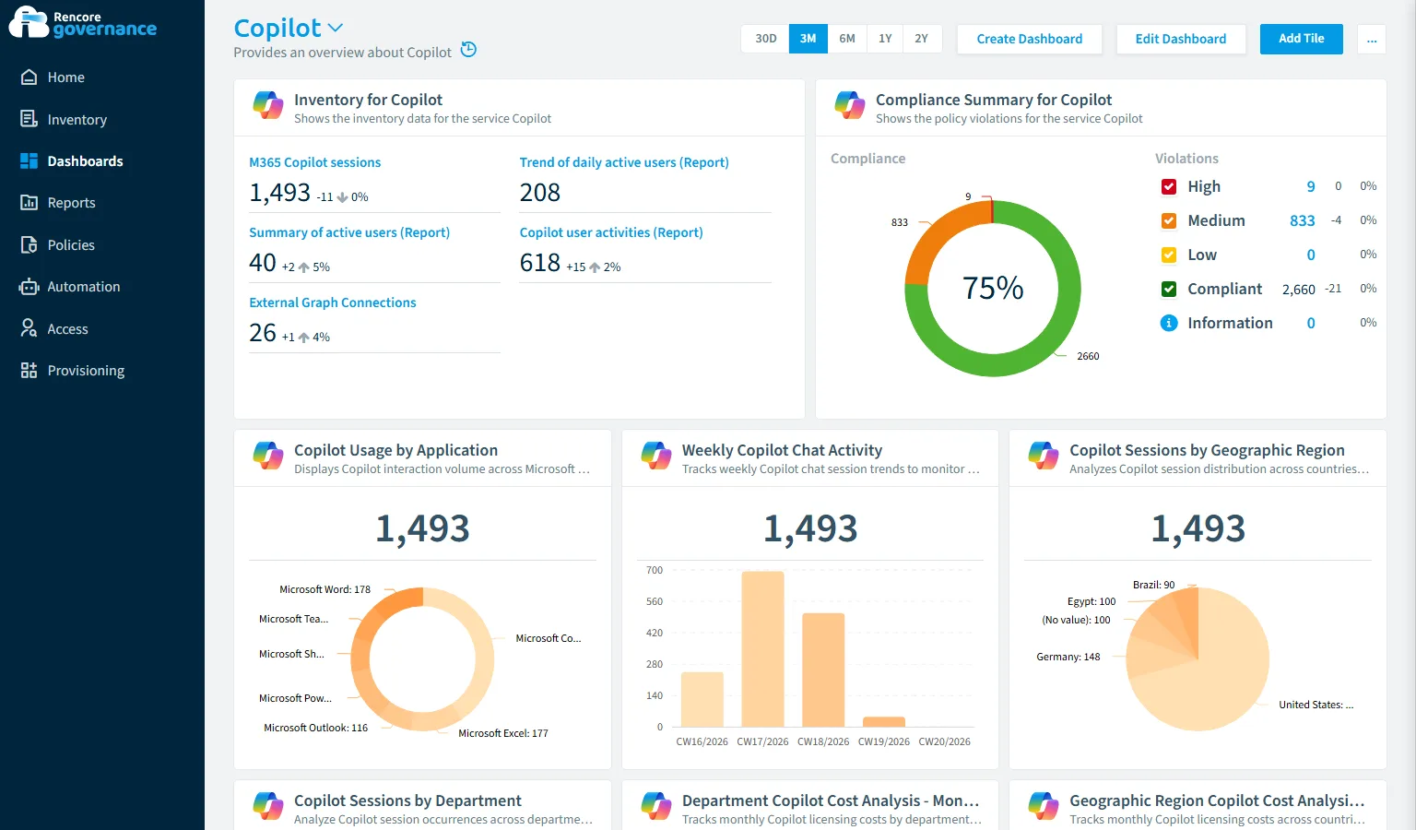
Task: Click Copilot icon on Inventory for Copilot tile
Action: coord(268,105)
